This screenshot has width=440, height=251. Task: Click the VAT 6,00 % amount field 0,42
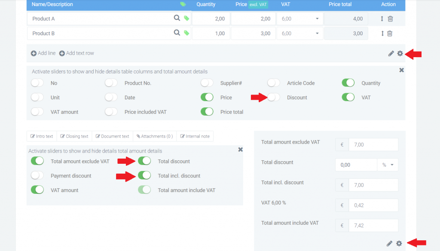[x=373, y=205]
